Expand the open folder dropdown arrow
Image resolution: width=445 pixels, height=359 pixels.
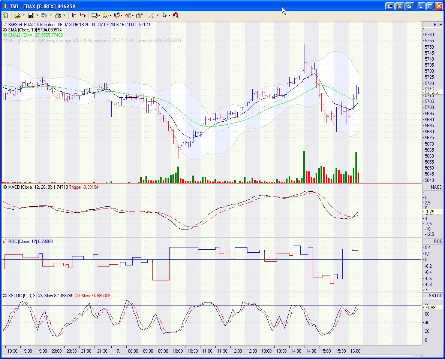(24, 15)
